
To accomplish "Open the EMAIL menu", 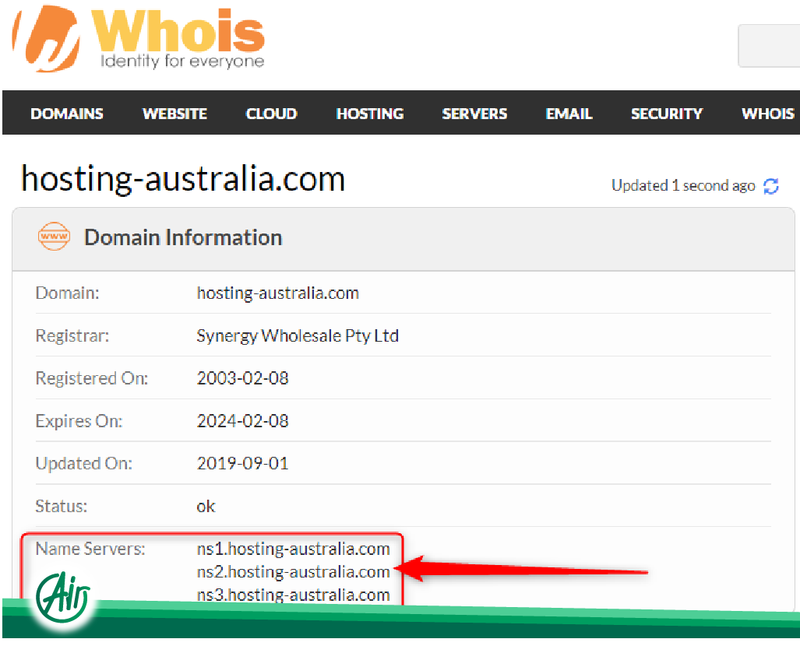I will point(569,114).
